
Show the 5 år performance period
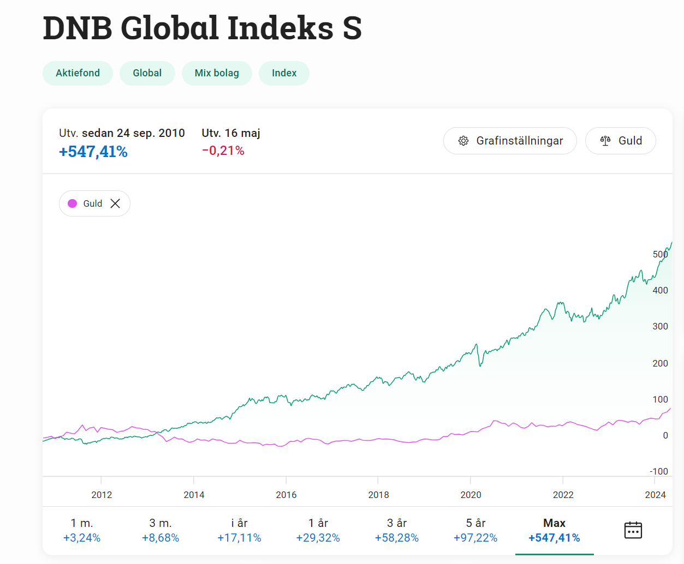point(475,530)
